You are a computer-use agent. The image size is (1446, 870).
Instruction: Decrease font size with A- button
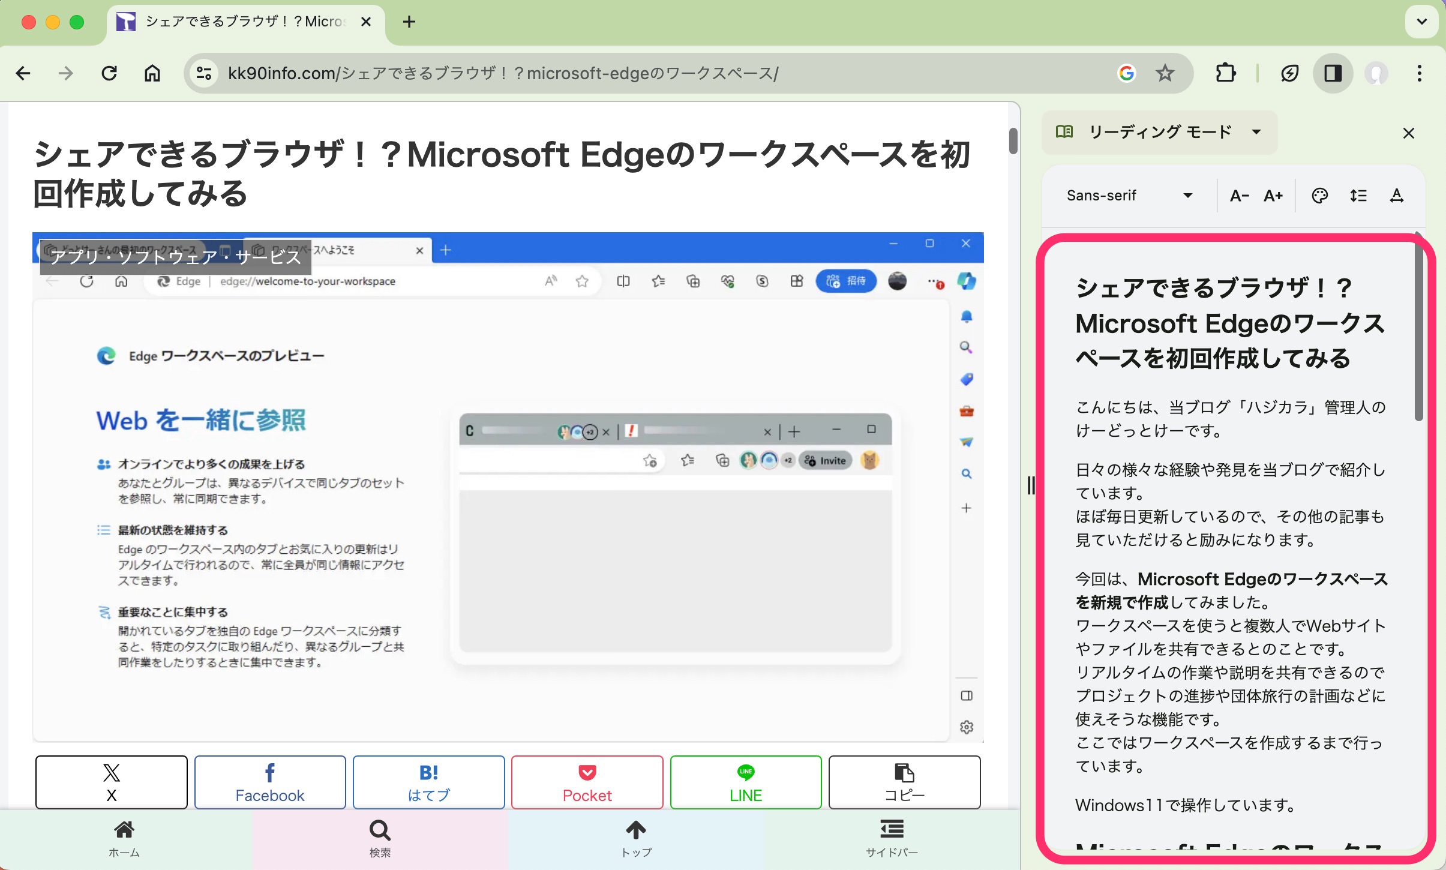(1239, 196)
